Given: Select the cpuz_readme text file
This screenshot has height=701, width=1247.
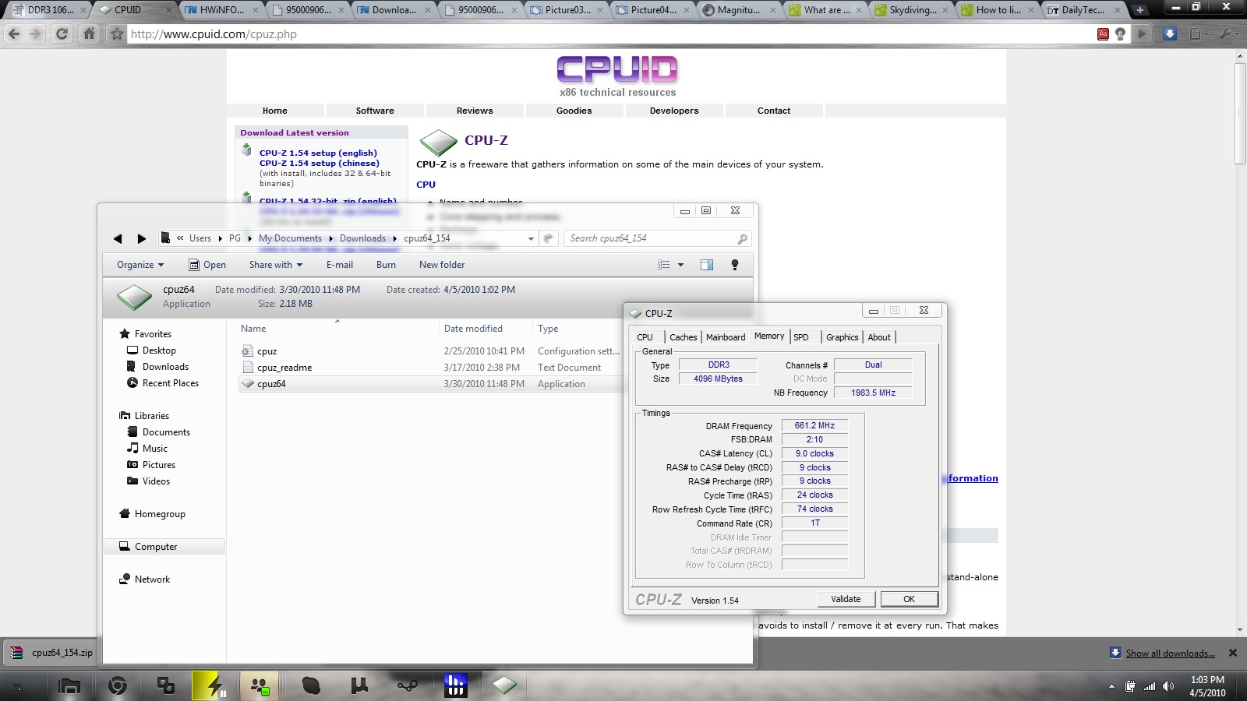Looking at the screenshot, I should pyautogui.click(x=284, y=368).
